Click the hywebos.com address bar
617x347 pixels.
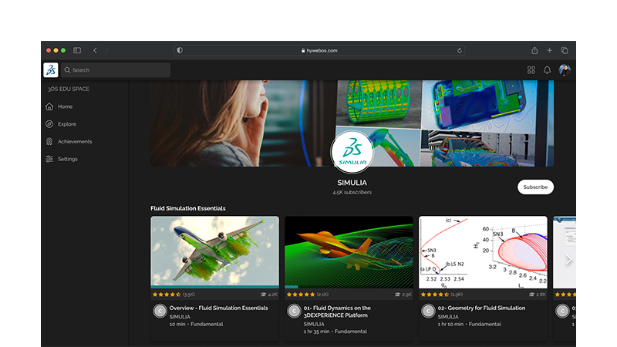pyautogui.click(x=319, y=50)
